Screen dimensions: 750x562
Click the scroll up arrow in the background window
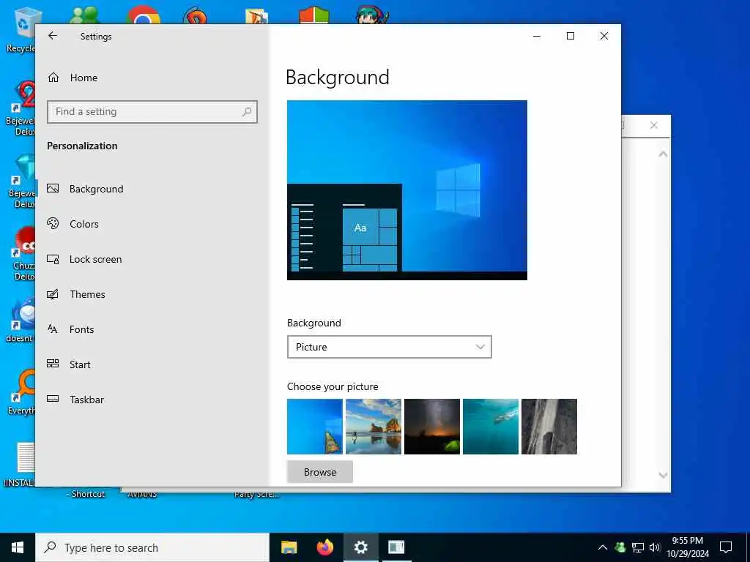point(663,154)
